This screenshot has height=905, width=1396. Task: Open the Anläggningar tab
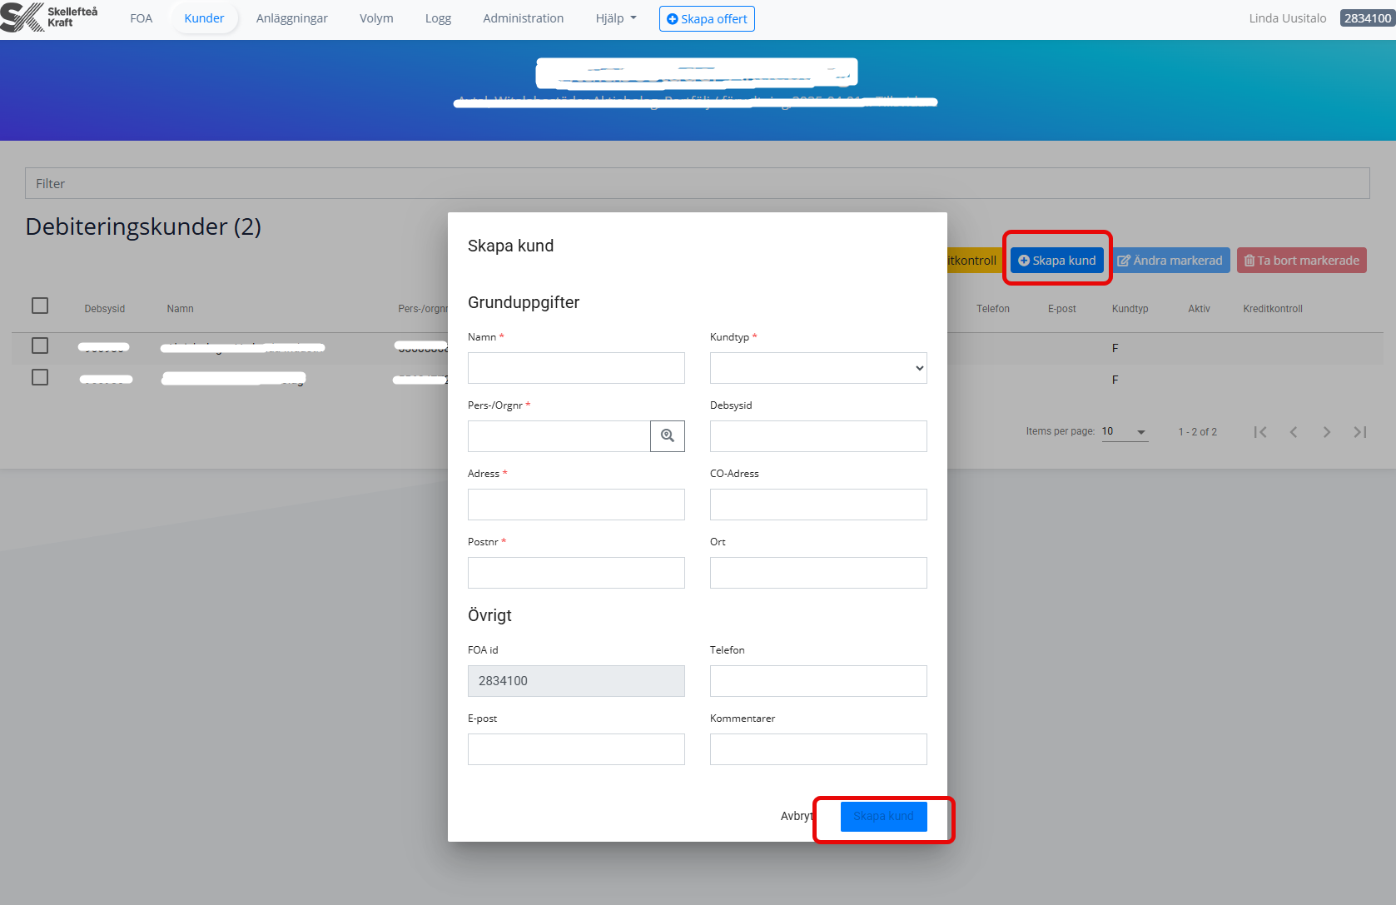[291, 18]
